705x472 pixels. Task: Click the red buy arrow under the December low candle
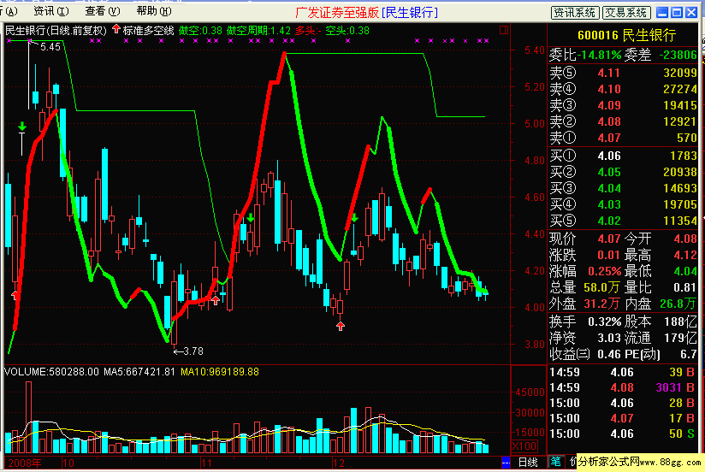(x=341, y=326)
